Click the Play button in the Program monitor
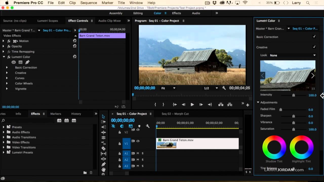324x182 pixels. 192,104
